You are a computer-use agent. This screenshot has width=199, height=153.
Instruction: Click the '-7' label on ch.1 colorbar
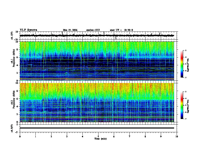point(185,77)
